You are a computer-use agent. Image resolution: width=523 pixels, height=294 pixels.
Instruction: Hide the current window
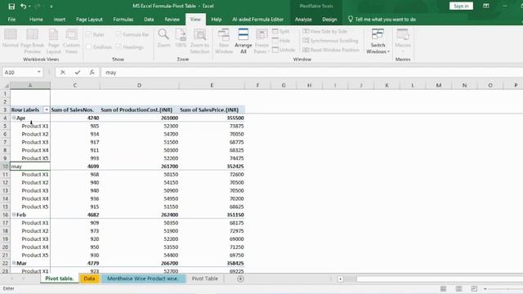click(281, 41)
